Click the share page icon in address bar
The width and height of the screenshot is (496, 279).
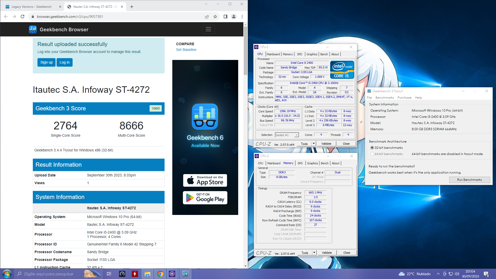pyautogui.click(x=207, y=17)
